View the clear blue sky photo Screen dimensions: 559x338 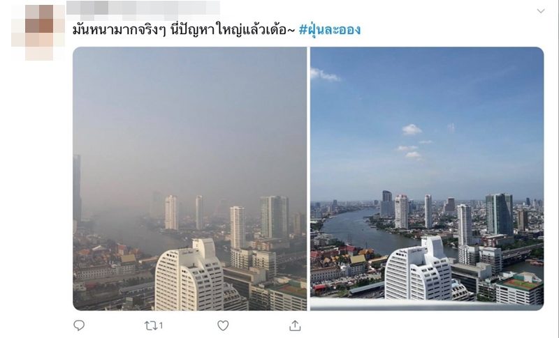click(427, 179)
